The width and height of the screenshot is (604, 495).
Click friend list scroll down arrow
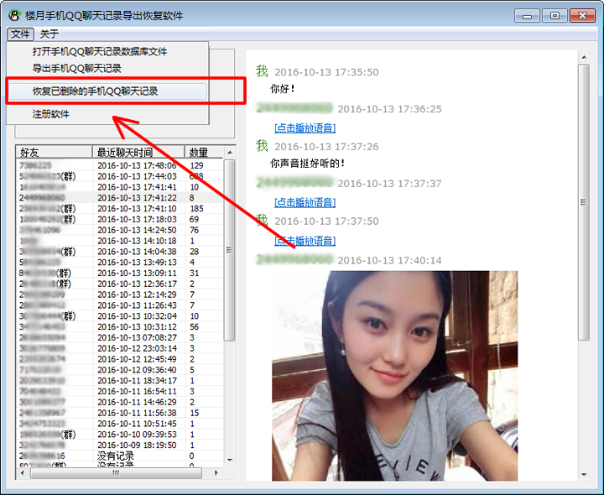[230, 460]
